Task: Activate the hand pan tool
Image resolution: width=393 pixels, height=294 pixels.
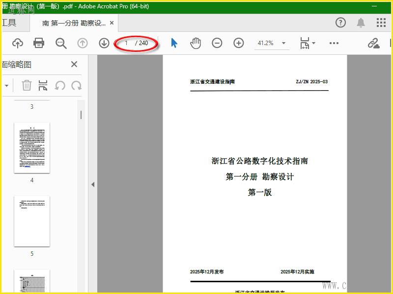Action: point(196,43)
